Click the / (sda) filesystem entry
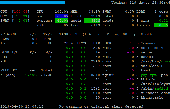Screen dimensions: 170x109 8,75
